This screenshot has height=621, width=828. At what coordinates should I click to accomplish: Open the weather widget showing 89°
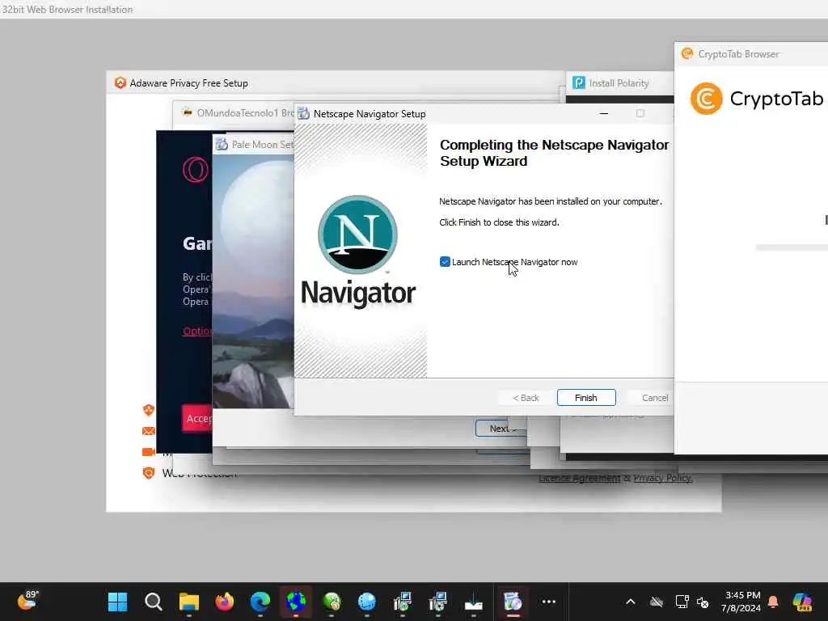tap(27, 601)
